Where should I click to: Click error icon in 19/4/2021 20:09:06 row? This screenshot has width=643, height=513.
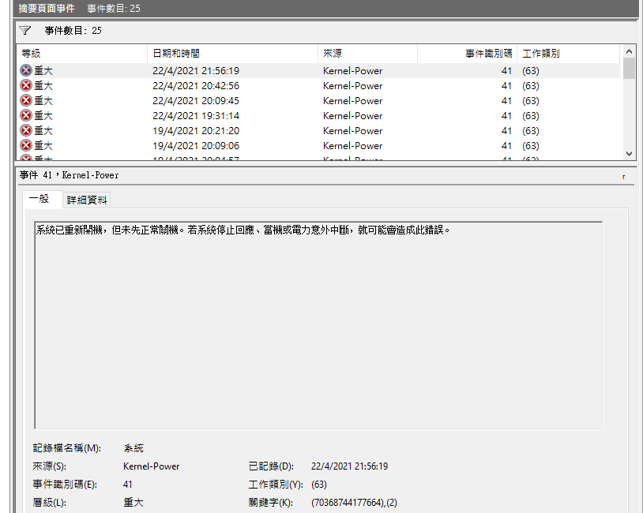tap(26, 146)
